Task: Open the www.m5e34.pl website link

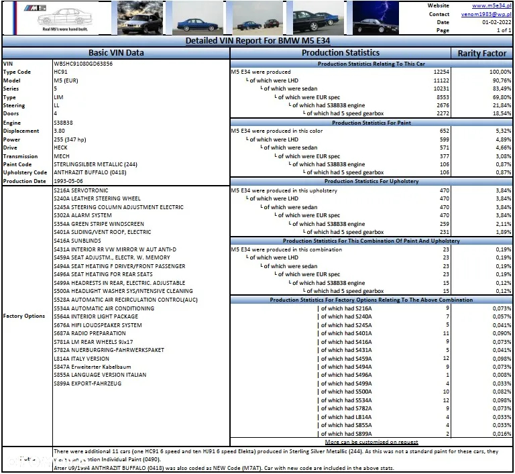Action: 492,5
